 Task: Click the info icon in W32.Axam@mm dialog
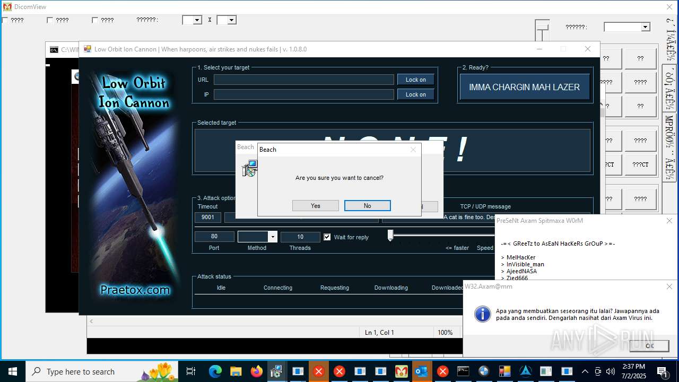(x=482, y=314)
